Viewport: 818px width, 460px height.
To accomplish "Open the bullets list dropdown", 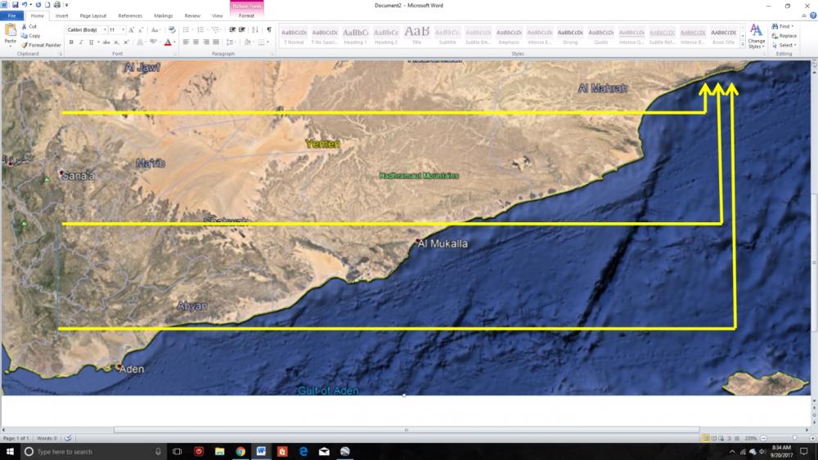I will click(x=191, y=29).
